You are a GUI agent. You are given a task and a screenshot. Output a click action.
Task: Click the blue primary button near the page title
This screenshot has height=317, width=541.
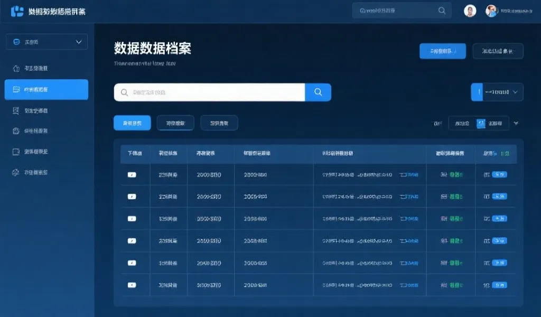(x=443, y=51)
